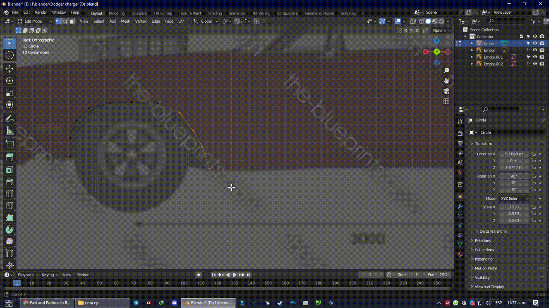The height and width of the screenshot is (308, 549).
Task: Select the Transform tool in toolbar
Action: [x=9, y=105]
